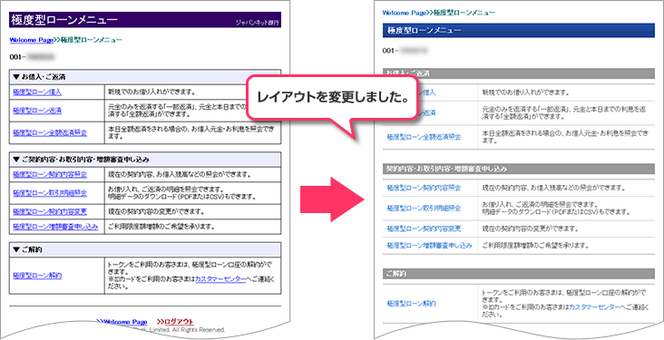The width and height of the screenshot is (664, 340).
Task: Click 現在の契約内容の変更ができます。 on old purple-header page
Action: point(157,211)
